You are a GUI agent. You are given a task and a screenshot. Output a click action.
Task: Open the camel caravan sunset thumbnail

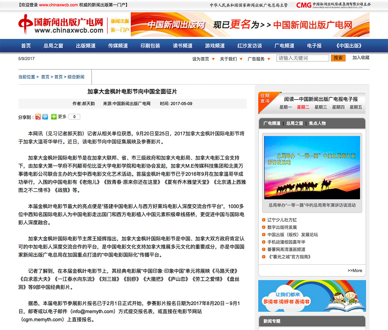tap(312, 167)
